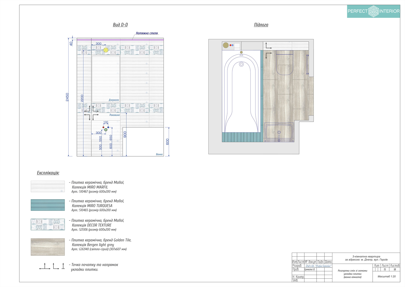Open the D&AS "Perfect Interior" link
The image size is (405, 287).
click(318, 266)
